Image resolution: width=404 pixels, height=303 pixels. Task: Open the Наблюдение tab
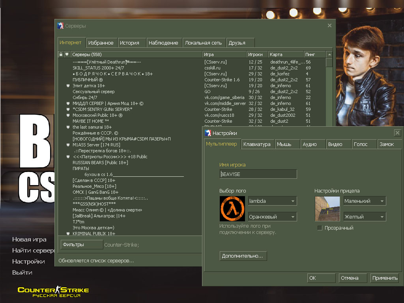click(164, 43)
